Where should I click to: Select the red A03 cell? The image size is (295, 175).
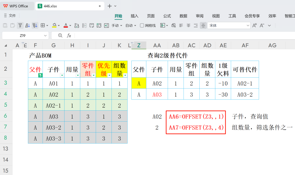click(x=157, y=94)
